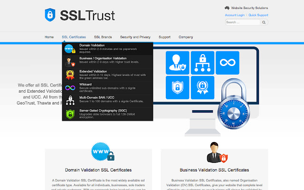304x190 pixels.
Task: Click the green shield SGC icon
Action: point(70,114)
